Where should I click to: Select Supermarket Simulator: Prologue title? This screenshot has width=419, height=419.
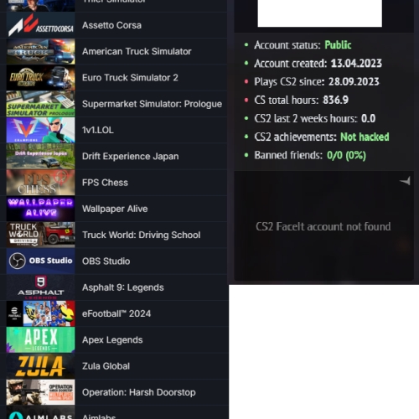(152, 104)
